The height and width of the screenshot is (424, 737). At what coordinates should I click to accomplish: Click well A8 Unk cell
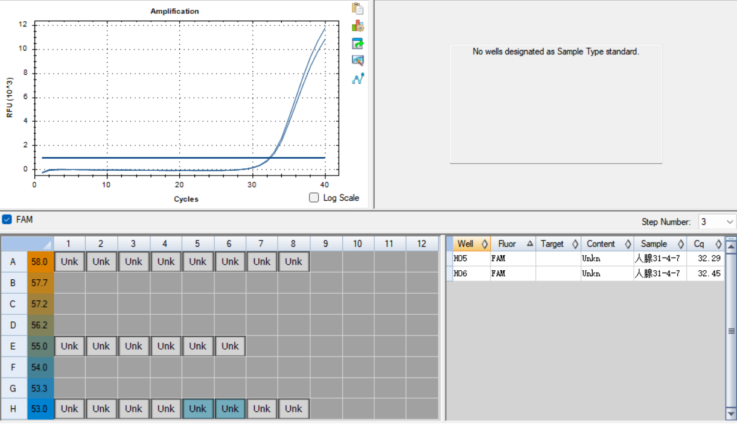point(294,262)
